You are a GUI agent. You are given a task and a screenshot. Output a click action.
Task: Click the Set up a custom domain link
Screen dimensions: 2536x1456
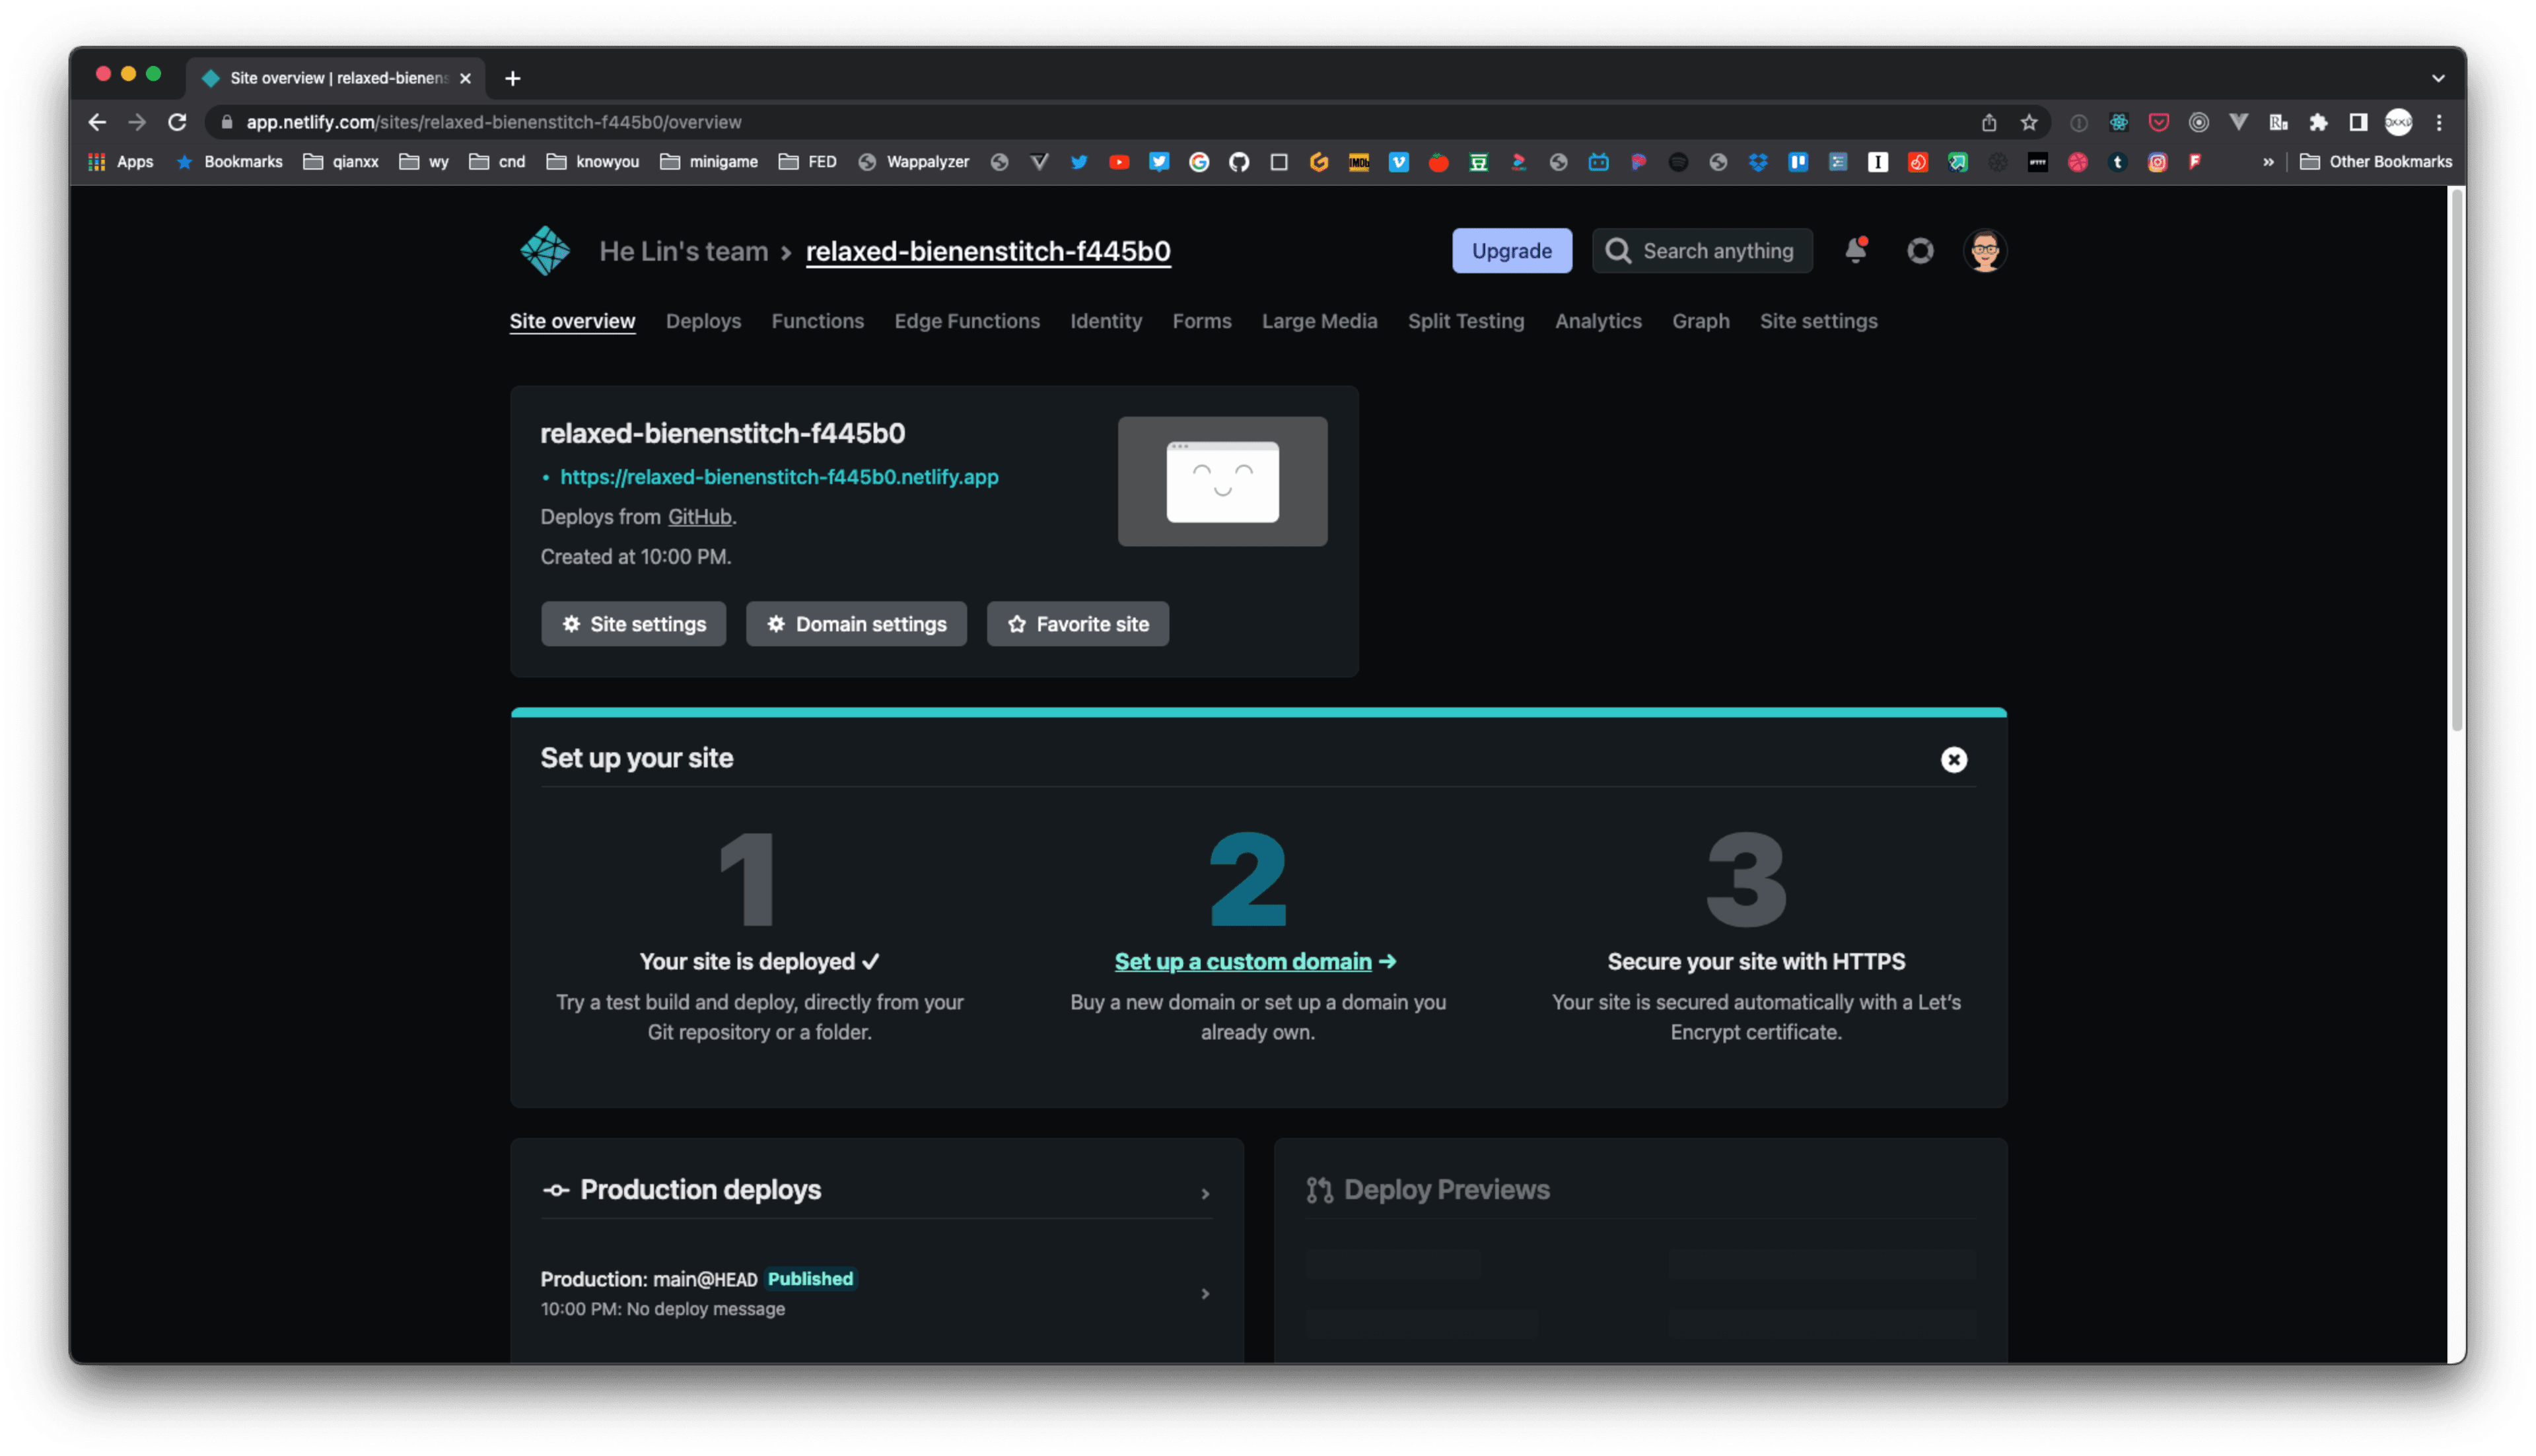point(1256,959)
